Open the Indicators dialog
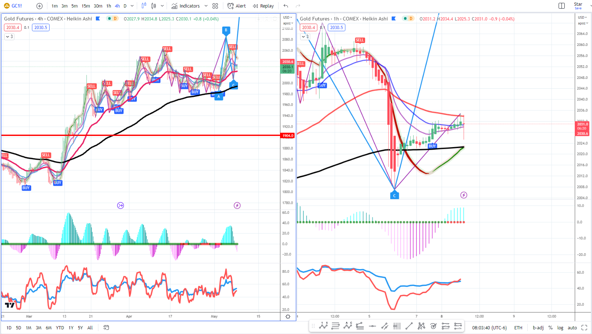 pos(186,6)
